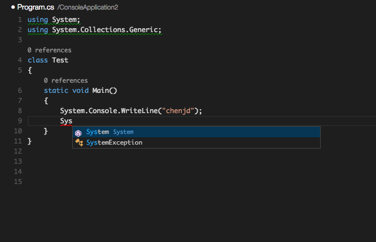Click the /ConsoleApplication2 path label

tap(88, 7)
